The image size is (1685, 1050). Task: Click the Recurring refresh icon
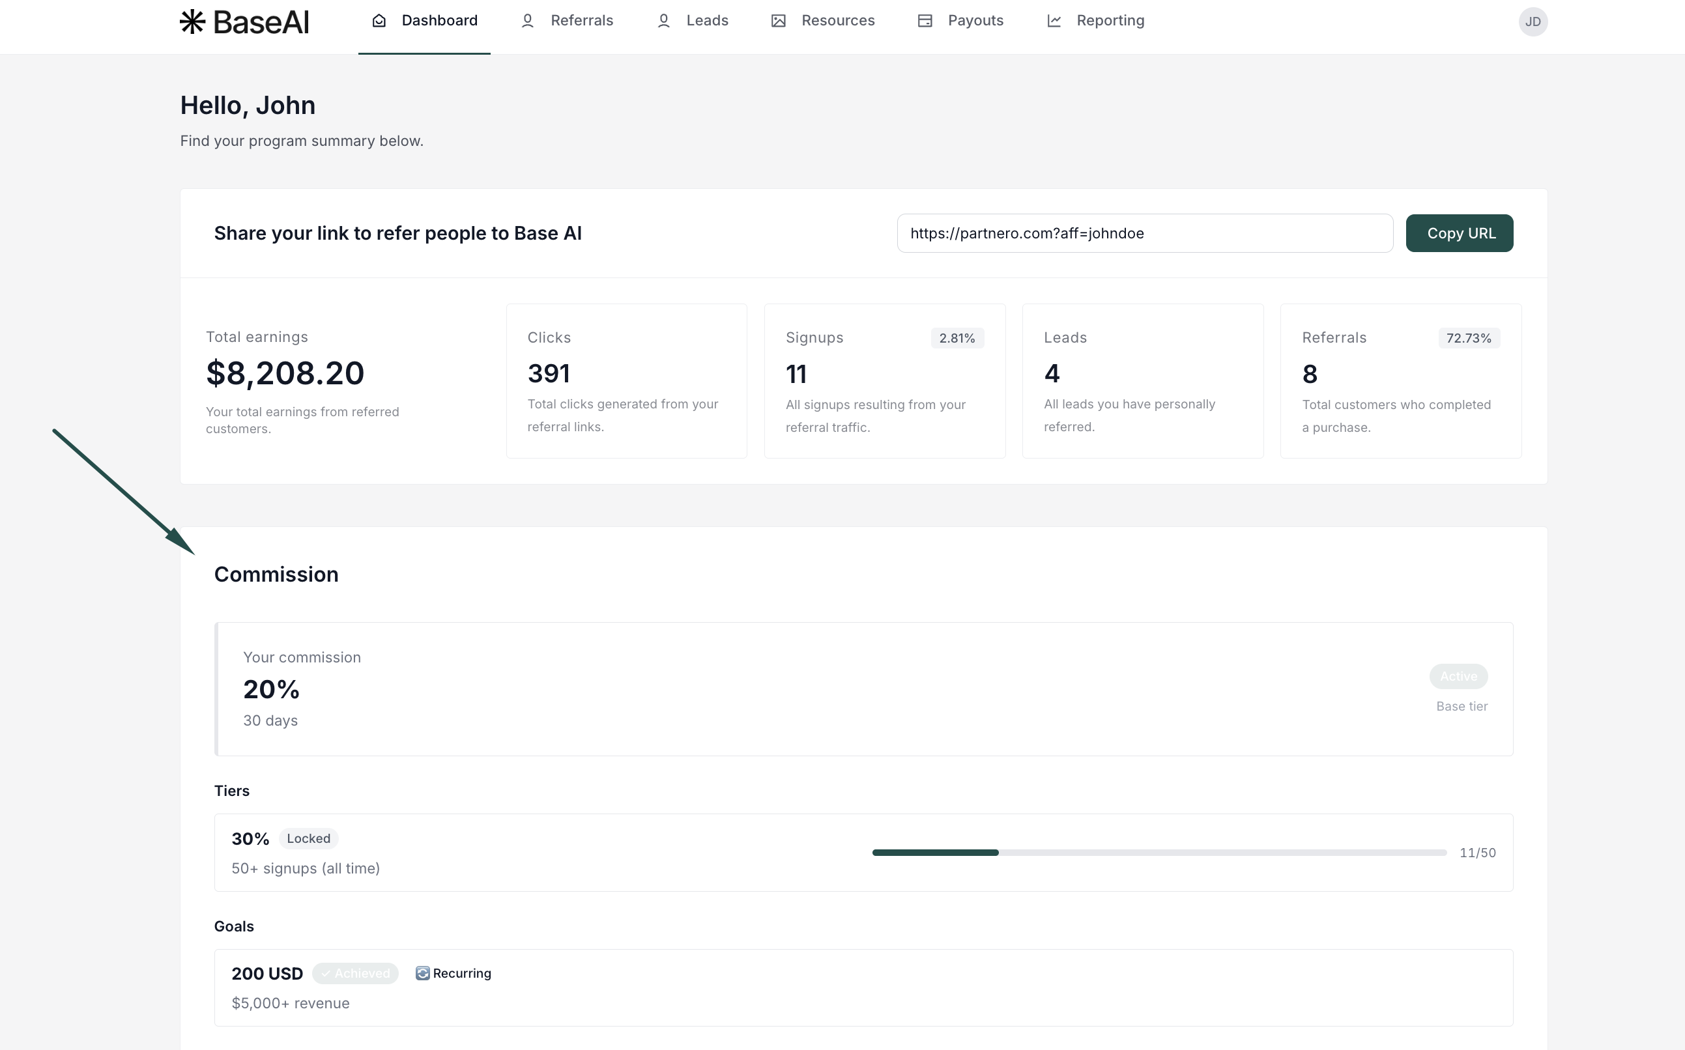[x=422, y=973]
